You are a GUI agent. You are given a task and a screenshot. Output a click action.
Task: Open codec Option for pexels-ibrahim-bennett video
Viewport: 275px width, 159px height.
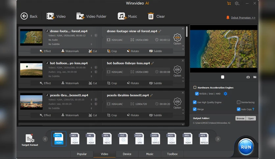pyautogui.click(x=177, y=103)
